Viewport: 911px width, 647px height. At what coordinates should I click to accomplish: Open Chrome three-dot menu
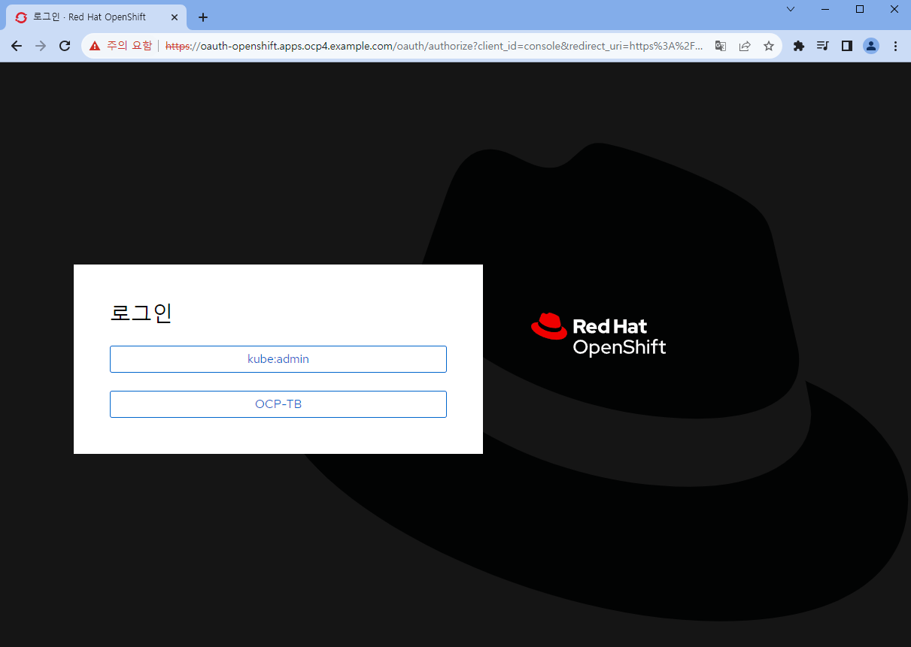pyautogui.click(x=895, y=46)
